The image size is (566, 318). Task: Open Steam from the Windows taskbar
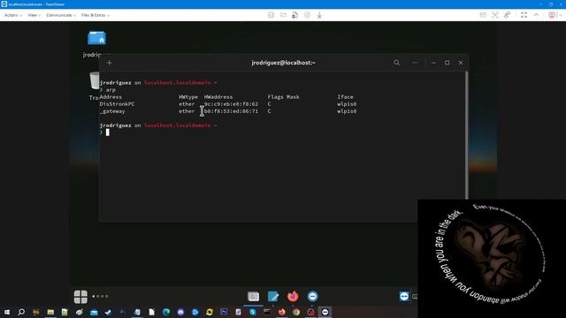pos(108,312)
